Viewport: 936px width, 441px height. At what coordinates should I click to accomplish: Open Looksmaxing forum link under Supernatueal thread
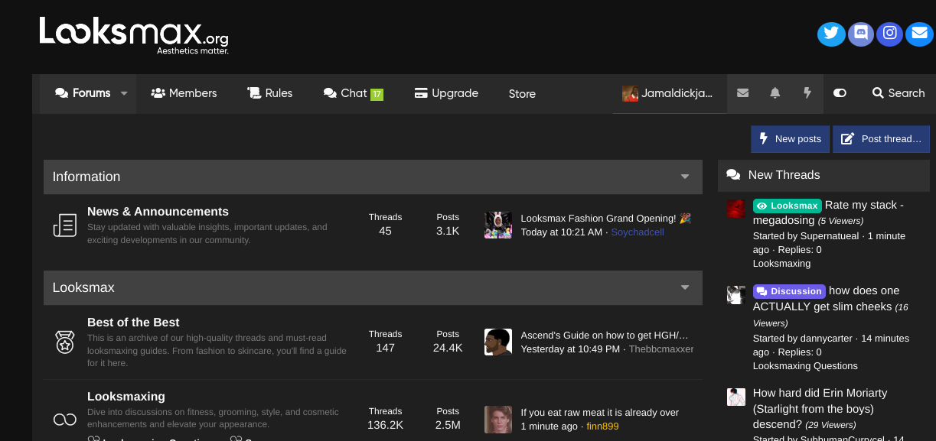[x=781, y=264]
